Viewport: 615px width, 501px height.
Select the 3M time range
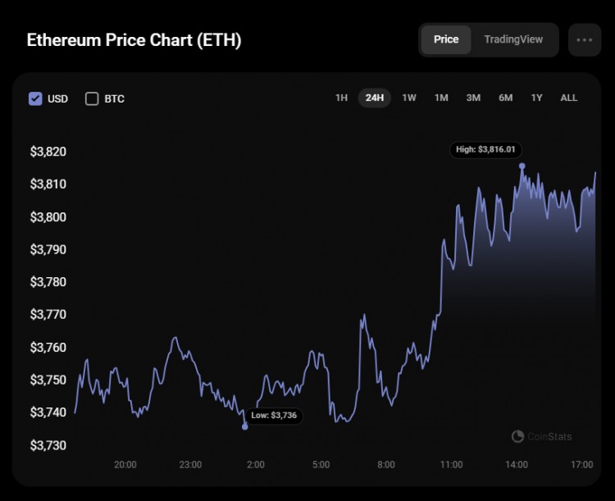[473, 98]
